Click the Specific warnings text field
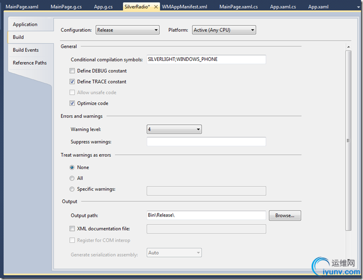This screenshot has width=363, height=280. coord(206,191)
